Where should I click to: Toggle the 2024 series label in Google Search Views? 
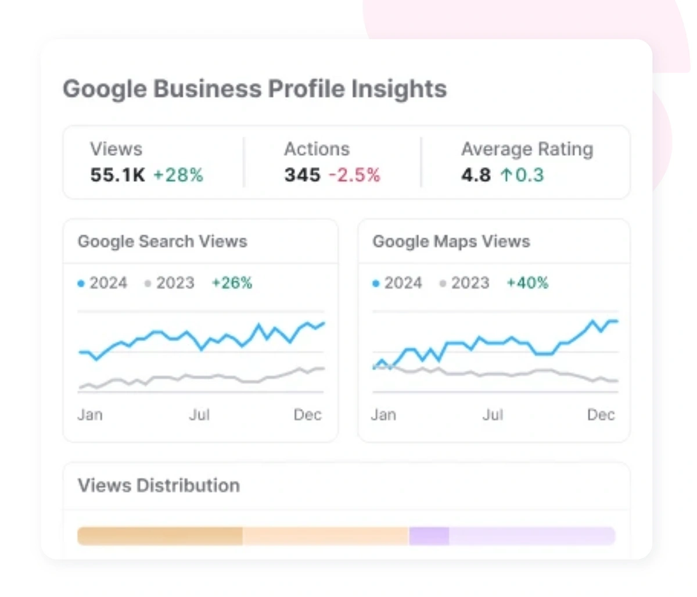point(108,283)
